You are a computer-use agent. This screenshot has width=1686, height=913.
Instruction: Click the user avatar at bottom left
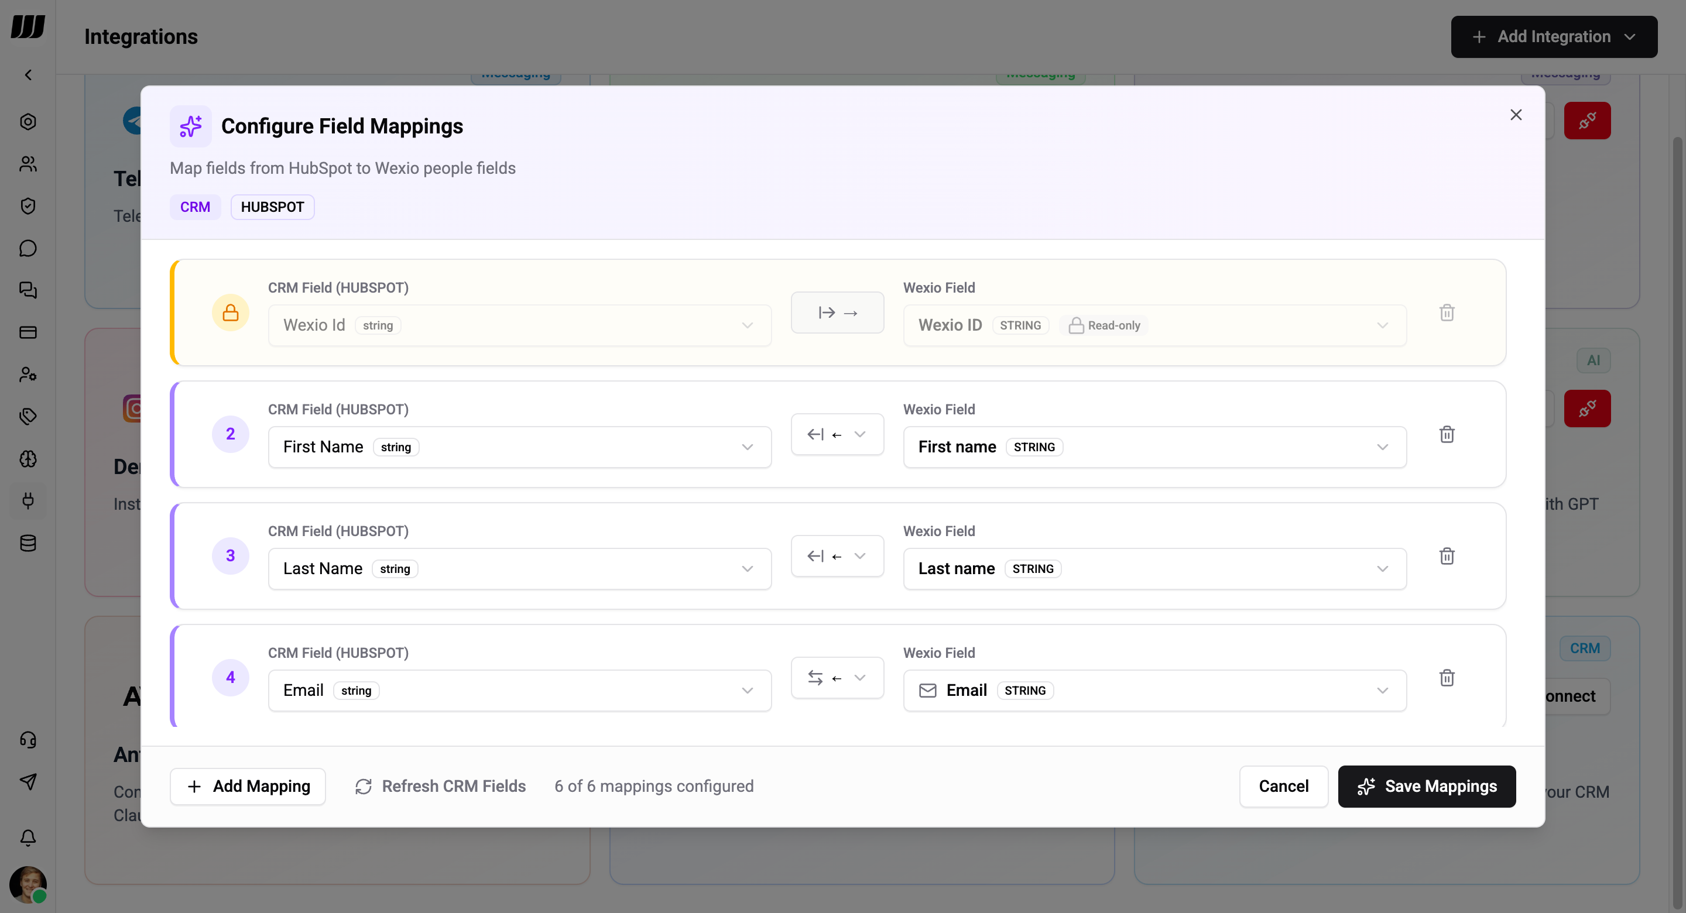tap(28, 885)
